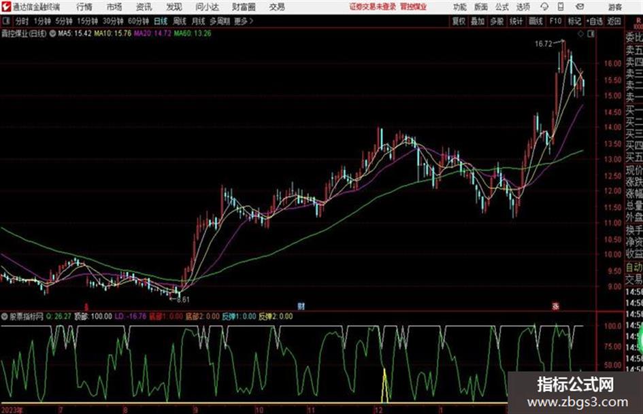Click the 8.61 low price marker
Screen dimensions: 643x414
point(183,300)
